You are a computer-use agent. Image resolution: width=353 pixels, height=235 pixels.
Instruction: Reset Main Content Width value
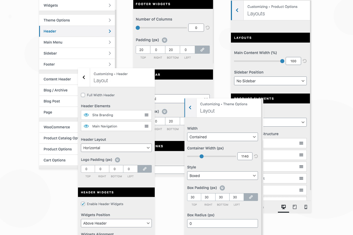pyautogui.click(x=305, y=61)
